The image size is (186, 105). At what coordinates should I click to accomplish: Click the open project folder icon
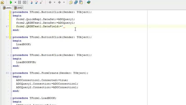[2, 2]
